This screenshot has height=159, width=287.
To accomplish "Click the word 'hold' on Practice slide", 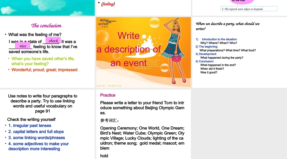I will coord(104,156).
